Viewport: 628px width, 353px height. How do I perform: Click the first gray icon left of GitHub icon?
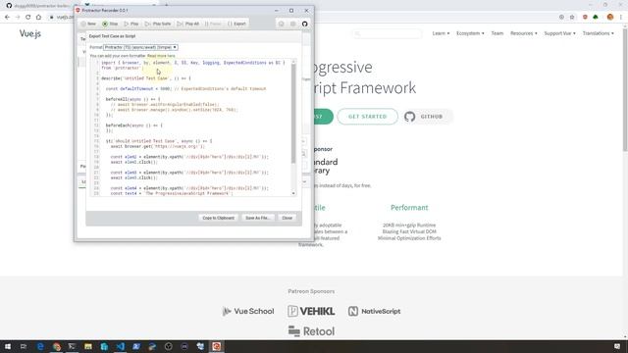coord(282,24)
